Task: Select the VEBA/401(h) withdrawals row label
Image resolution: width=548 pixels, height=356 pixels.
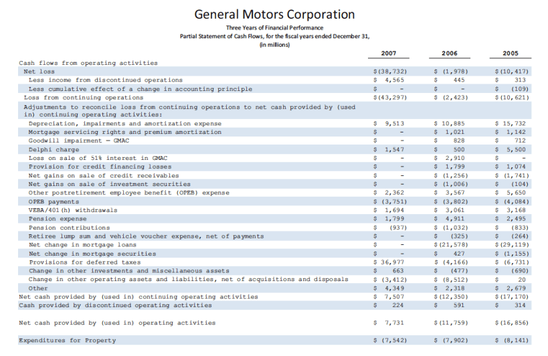Action: (73, 210)
